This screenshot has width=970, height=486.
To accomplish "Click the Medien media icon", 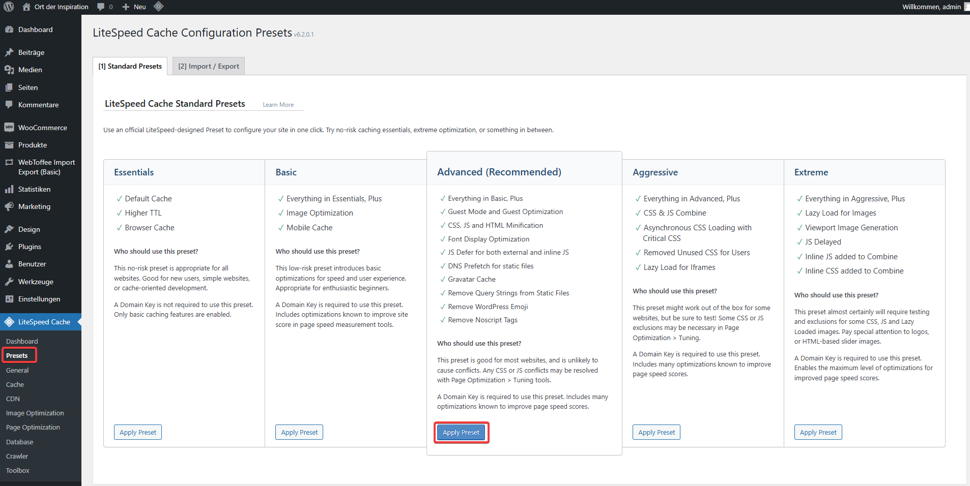I will [x=9, y=70].
